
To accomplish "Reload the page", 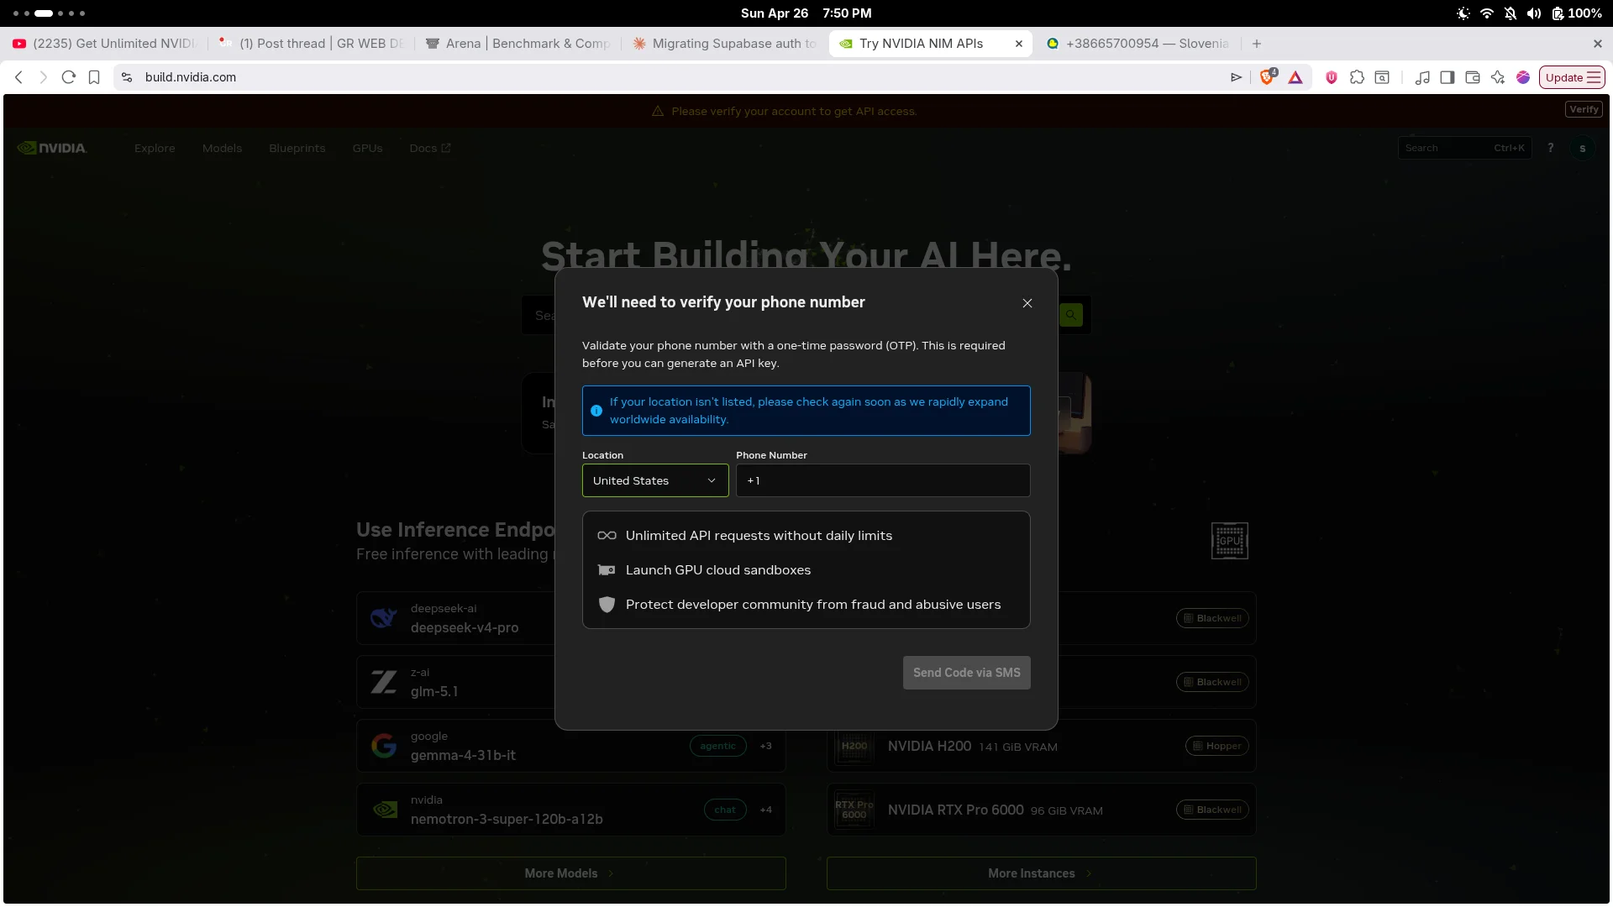I will click(69, 77).
